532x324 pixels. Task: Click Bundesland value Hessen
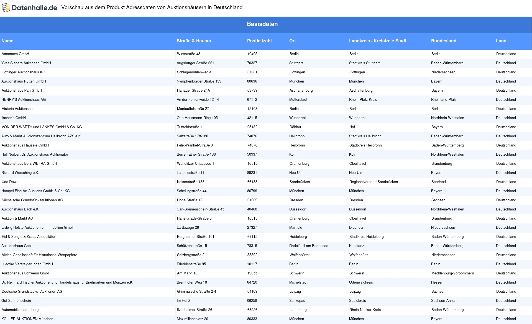point(437,282)
